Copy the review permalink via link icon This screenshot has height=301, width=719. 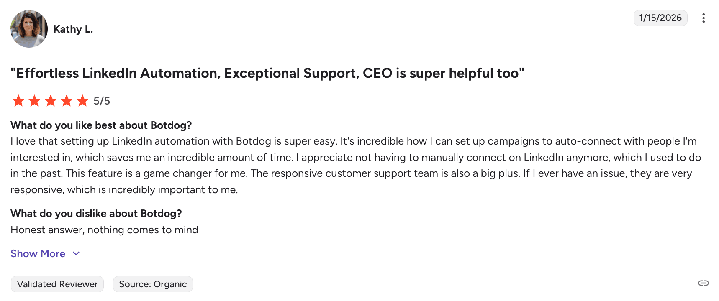703,283
